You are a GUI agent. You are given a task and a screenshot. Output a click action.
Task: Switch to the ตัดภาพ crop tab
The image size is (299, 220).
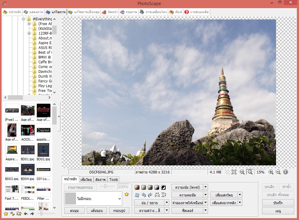coord(100,179)
